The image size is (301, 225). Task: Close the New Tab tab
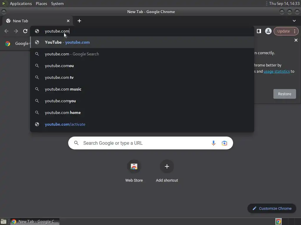click(x=68, y=21)
